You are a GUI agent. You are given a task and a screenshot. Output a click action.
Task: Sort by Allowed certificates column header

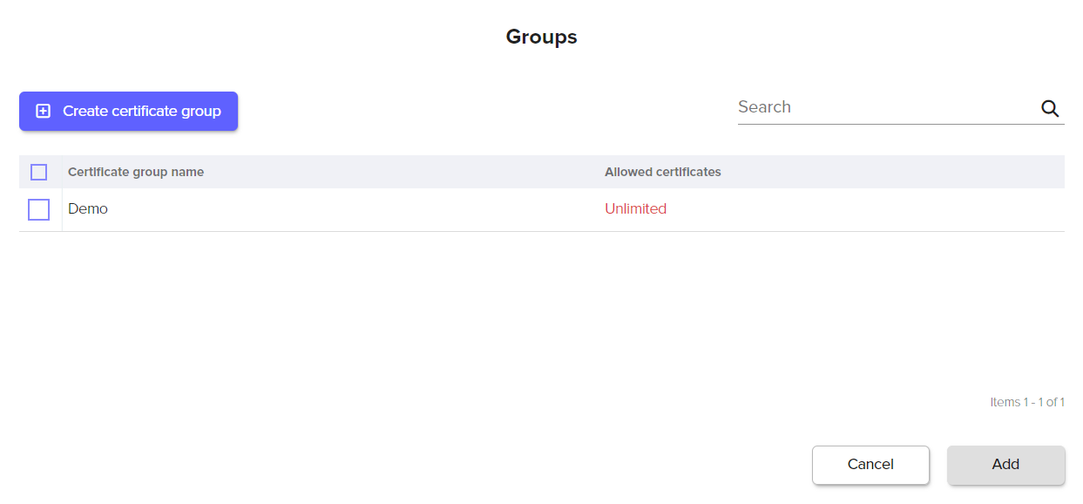tap(662, 173)
